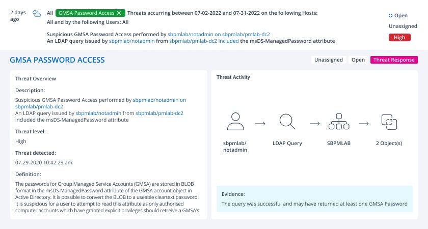Follow the sbpmlab/pmlab-dc2 link in Description
Screen dimensions: 428x229
coord(159,113)
